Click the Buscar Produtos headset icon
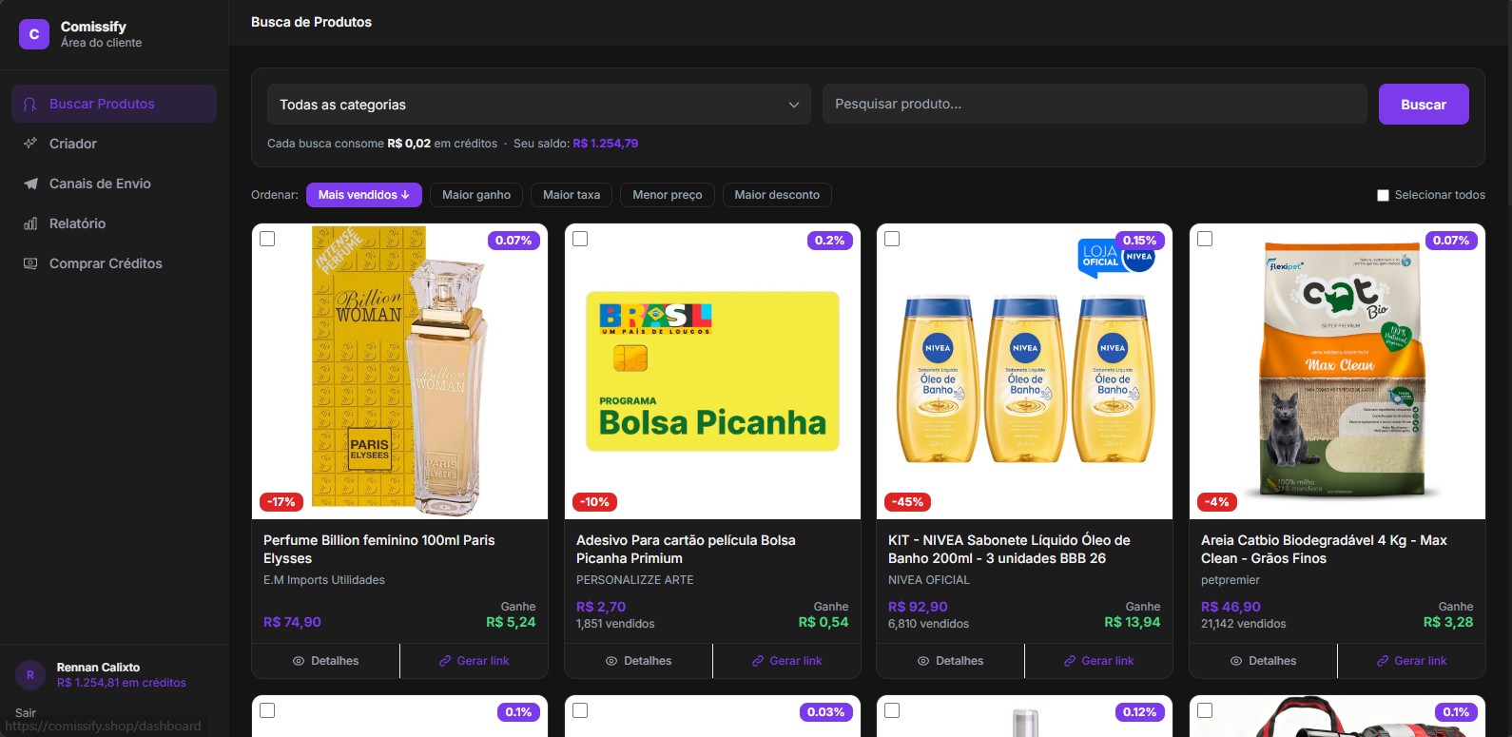The height and width of the screenshot is (737, 1512). [30, 104]
